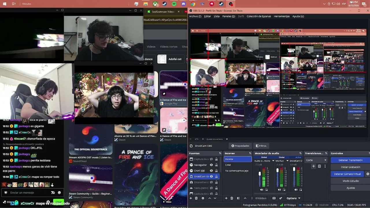Viewport: 370px width, 208px height.
Task: Delete the selected scene with trash icon
Action: click(232, 198)
